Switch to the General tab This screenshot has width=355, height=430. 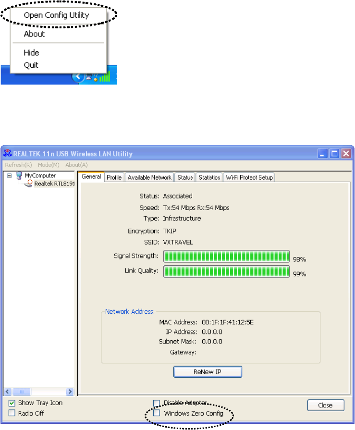click(x=91, y=177)
